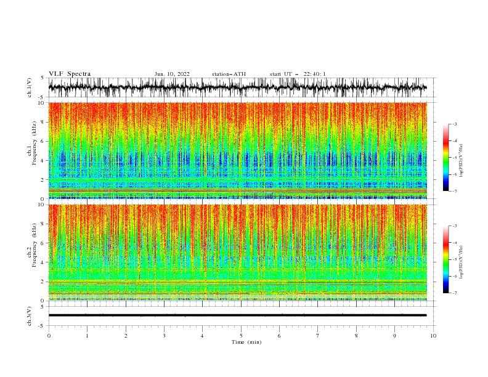Viewport: 488px width, 377px height.
Task: Click time axis tick label "3"
Action: click(x=164, y=336)
